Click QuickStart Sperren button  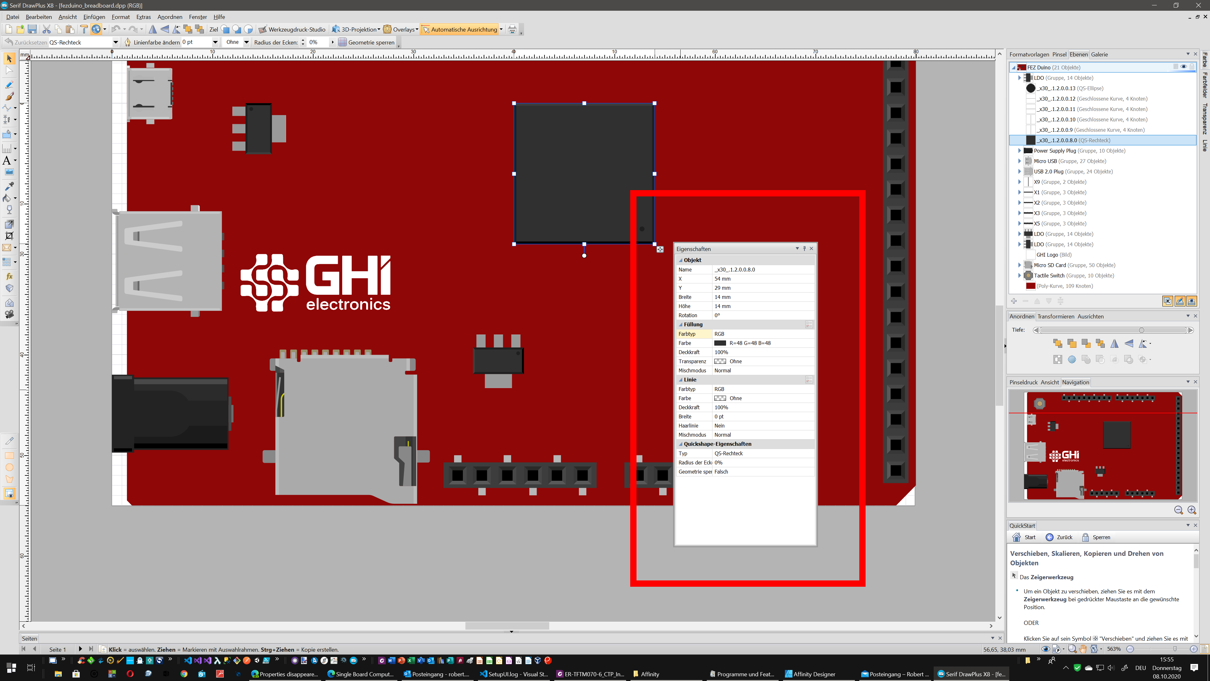[1096, 537]
